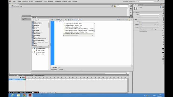The height and width of the screenshot is (97, 173).
Task: Open the Вставка menu
Action: (31, 1)
